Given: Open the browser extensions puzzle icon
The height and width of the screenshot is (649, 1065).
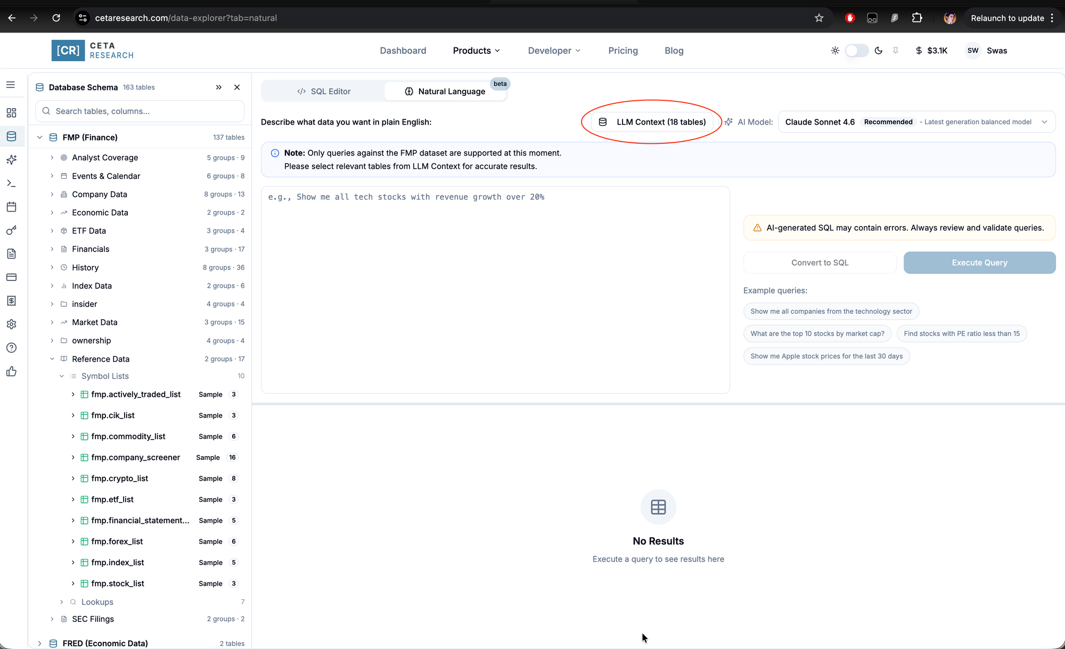Looking at the screenshot, I should pyautogui.click(x=917, y=18).
